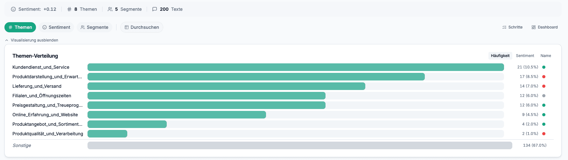Click the smiley icon in Sentiment tab
Image resolution: width=568 pixels, height=160 pixels.
[45, 27]
